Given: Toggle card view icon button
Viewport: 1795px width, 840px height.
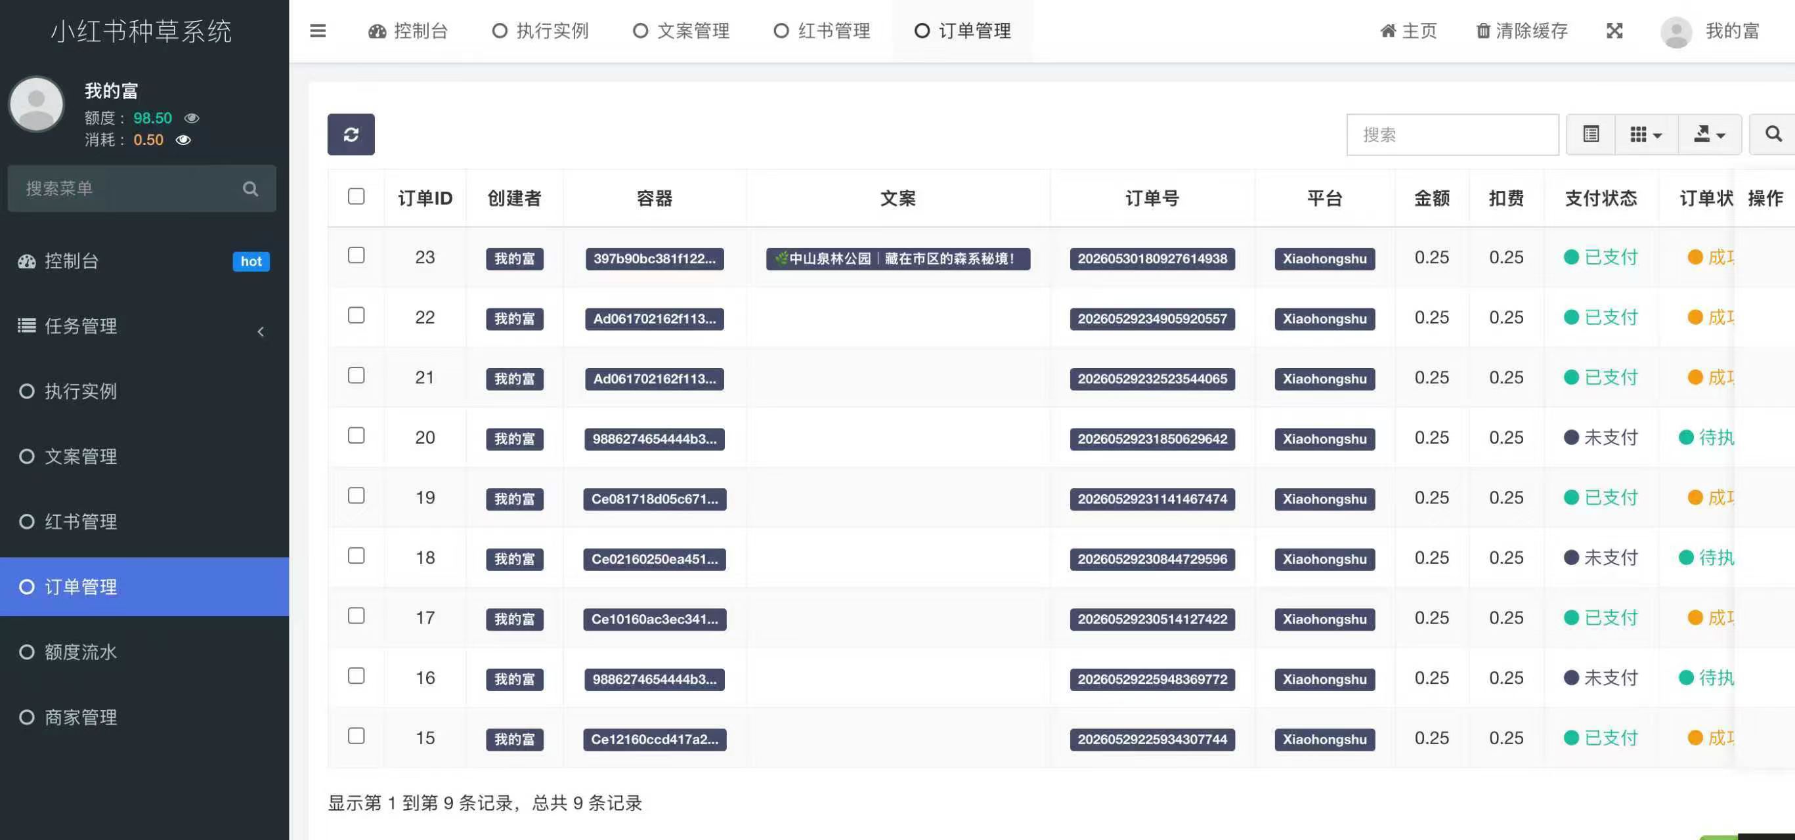Looking at the screenshot, I should coord(1591,134).
